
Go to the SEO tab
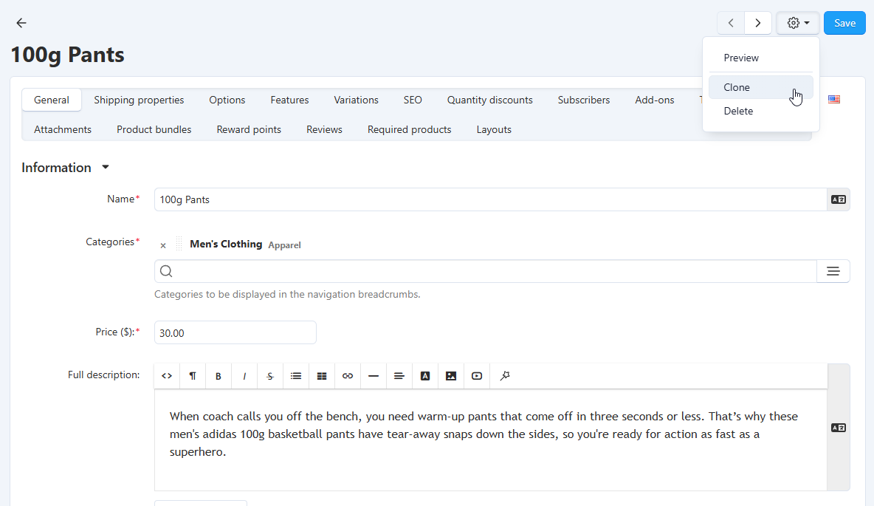(x=413, y=100)
